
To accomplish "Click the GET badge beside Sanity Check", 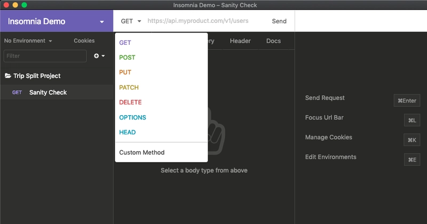I will (17, 93).
